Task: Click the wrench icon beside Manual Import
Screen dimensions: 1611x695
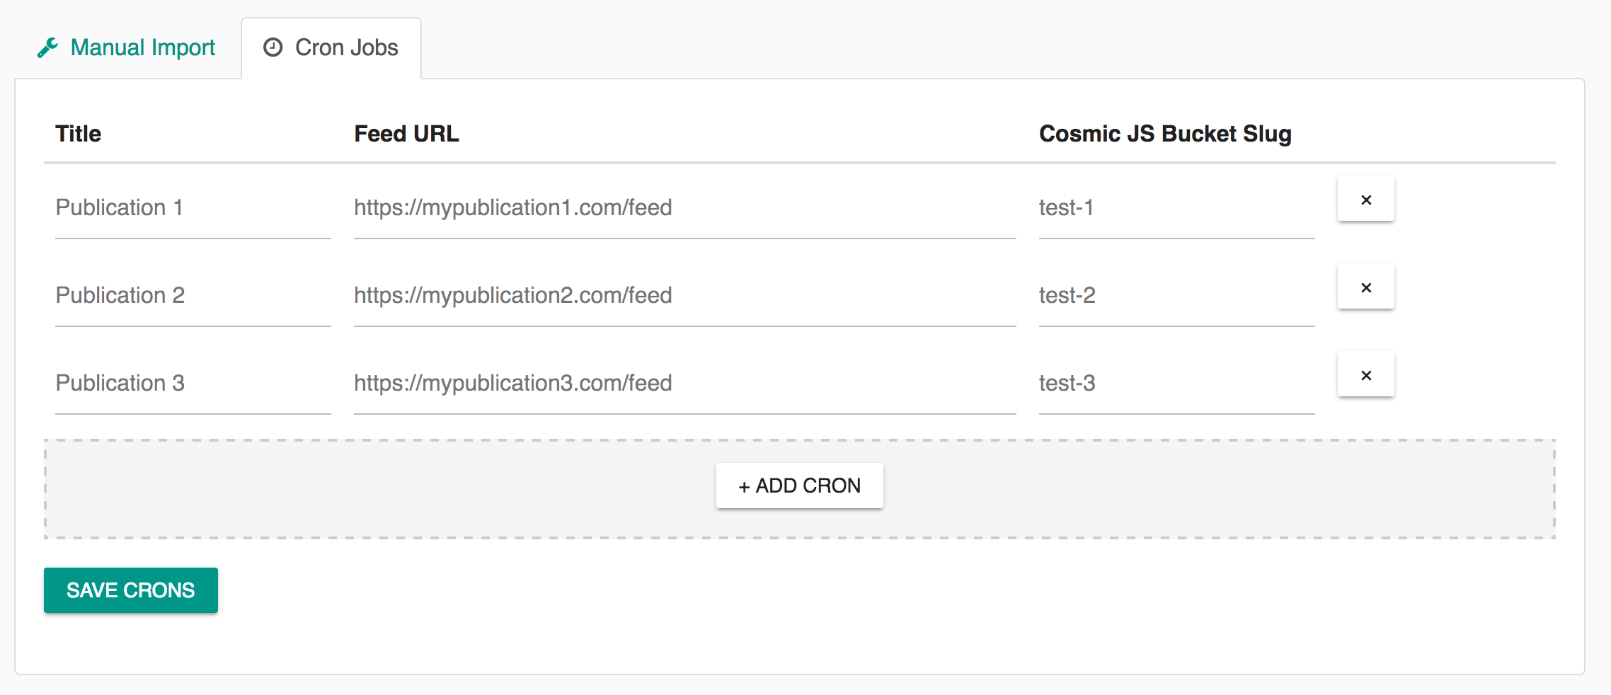Action: (x=47, y=48)
